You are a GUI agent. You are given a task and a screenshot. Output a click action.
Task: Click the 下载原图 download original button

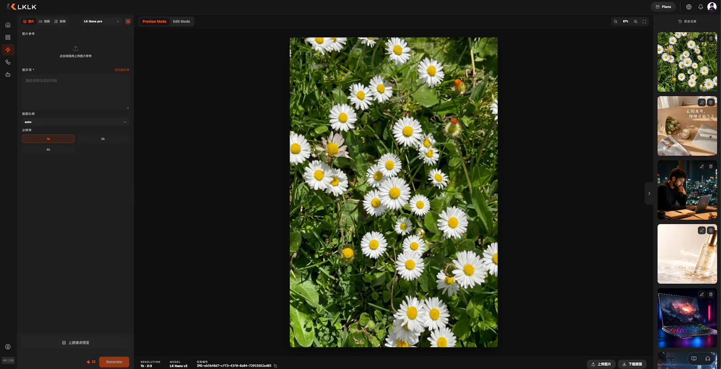click(632, 364)
